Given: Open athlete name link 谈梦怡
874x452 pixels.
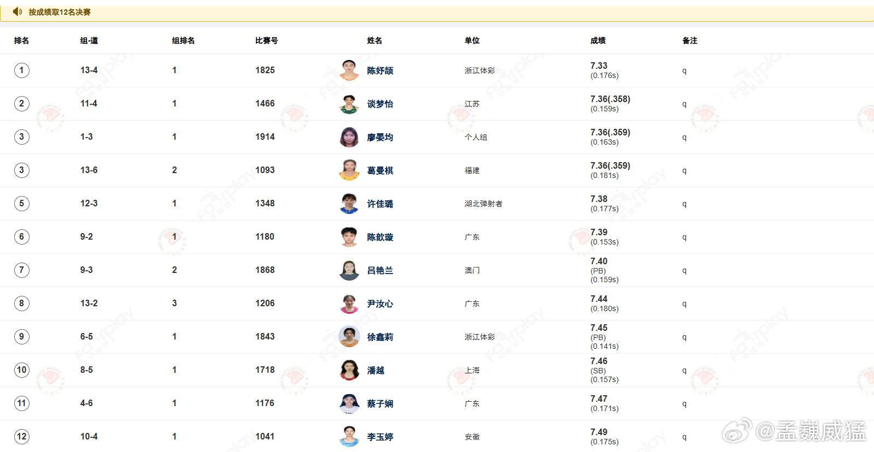Looking at the screenshot, I should coord(380,104).
